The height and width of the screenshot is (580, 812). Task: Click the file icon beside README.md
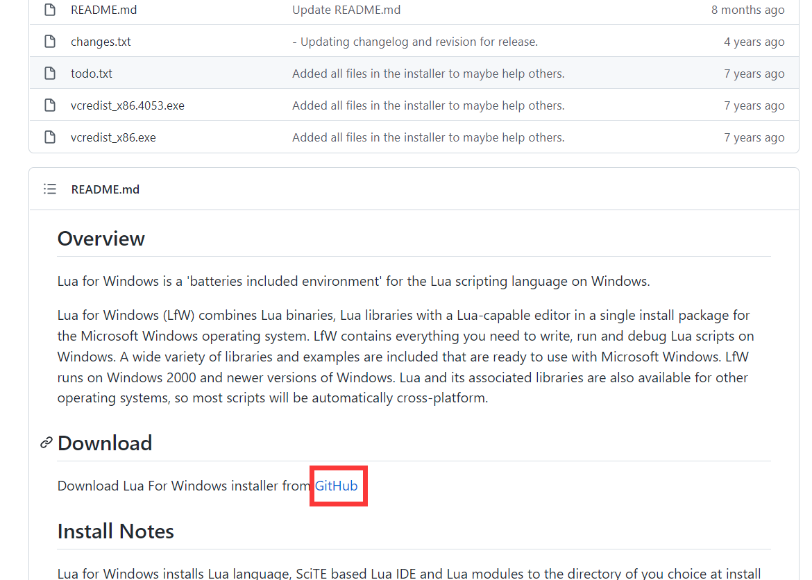coord(50,10)
